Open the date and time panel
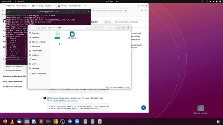The height and width of the screenshot is (125, 223). [x=111, y=1]
